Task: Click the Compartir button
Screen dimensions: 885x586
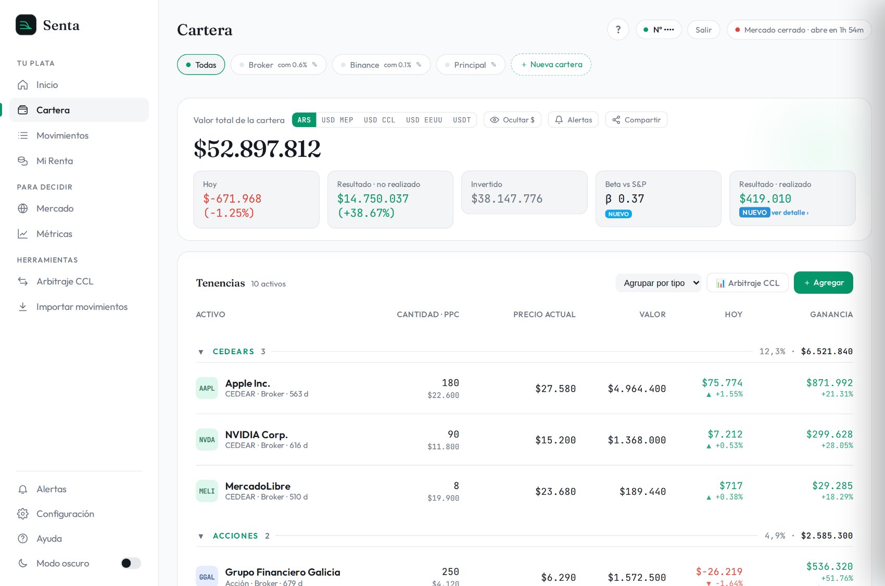Action: tap(636, 120)
